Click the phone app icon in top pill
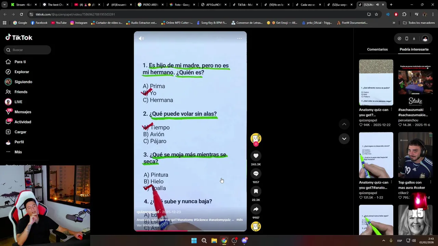This screenshot has height=246, width=438. 407,39
